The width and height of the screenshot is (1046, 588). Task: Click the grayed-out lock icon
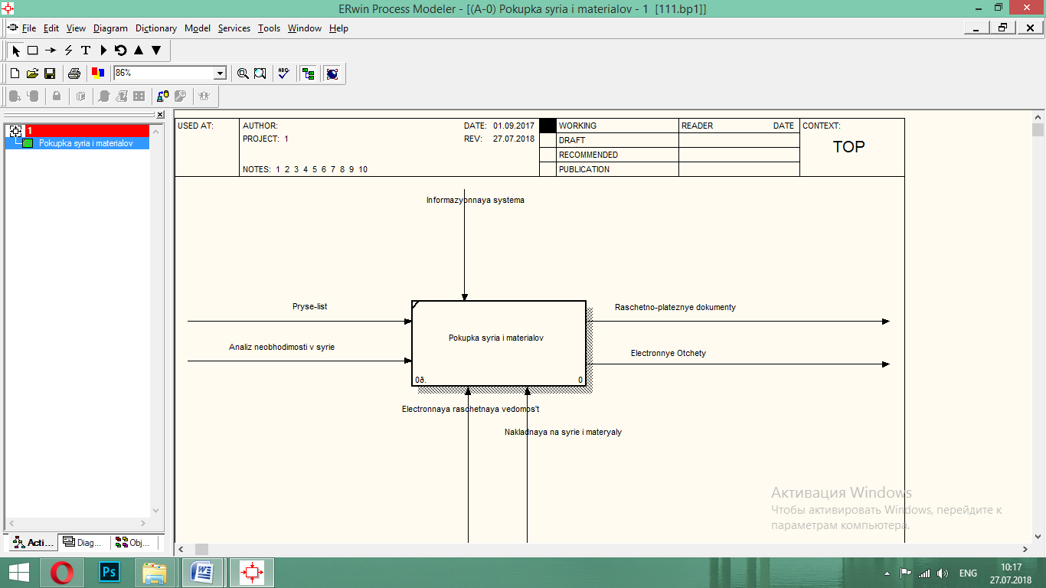pyautogui.click(x=57, y=96)
